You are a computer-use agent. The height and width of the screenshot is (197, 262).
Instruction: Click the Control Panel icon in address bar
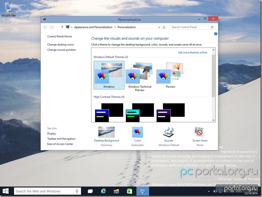click(68, 27)
